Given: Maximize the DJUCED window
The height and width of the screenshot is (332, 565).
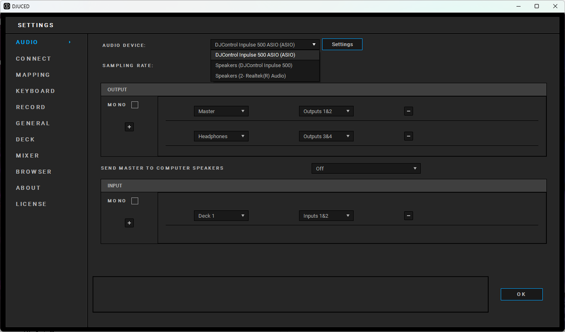Looking at the screenshot, I should [537, 6].
